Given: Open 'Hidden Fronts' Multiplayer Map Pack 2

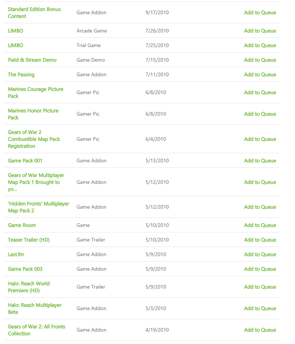Looking at the screenshot, I should pos(39,207).
